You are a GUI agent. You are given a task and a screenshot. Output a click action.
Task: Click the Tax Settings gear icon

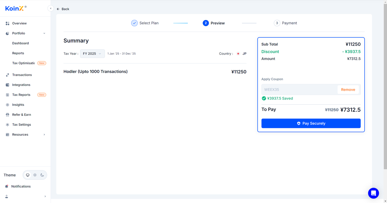[x=8, y=125]
